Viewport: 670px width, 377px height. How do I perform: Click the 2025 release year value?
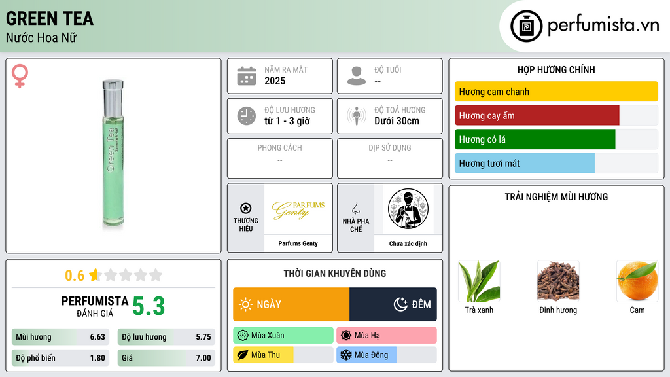275,81
